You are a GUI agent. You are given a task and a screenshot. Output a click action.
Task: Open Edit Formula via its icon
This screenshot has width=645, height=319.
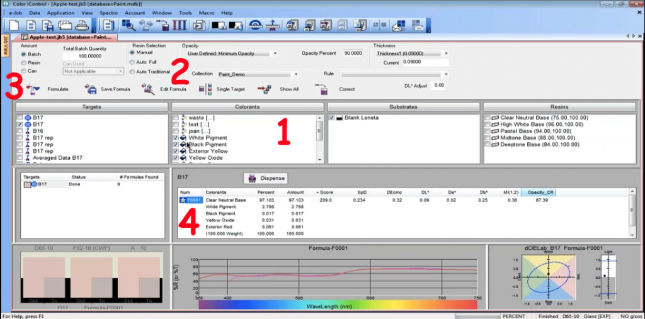click(x=148, y=89)
